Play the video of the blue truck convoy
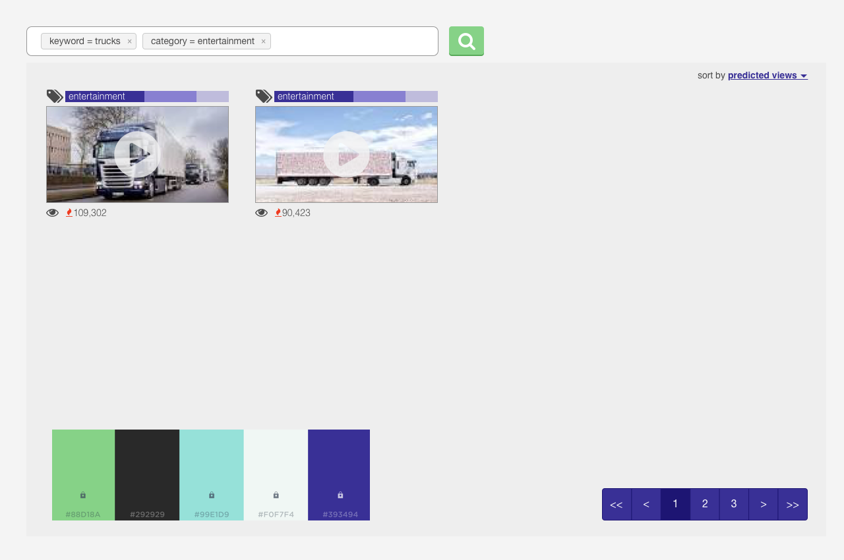Screen dimensions: 844x560 click(x=137, y=154)
